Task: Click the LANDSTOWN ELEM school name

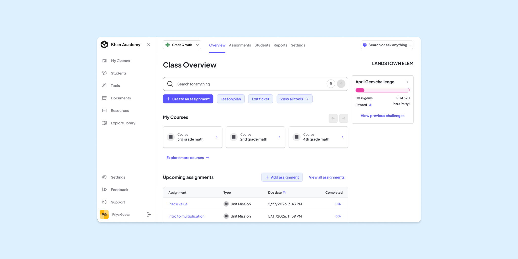Action: [x=393, y=63]
